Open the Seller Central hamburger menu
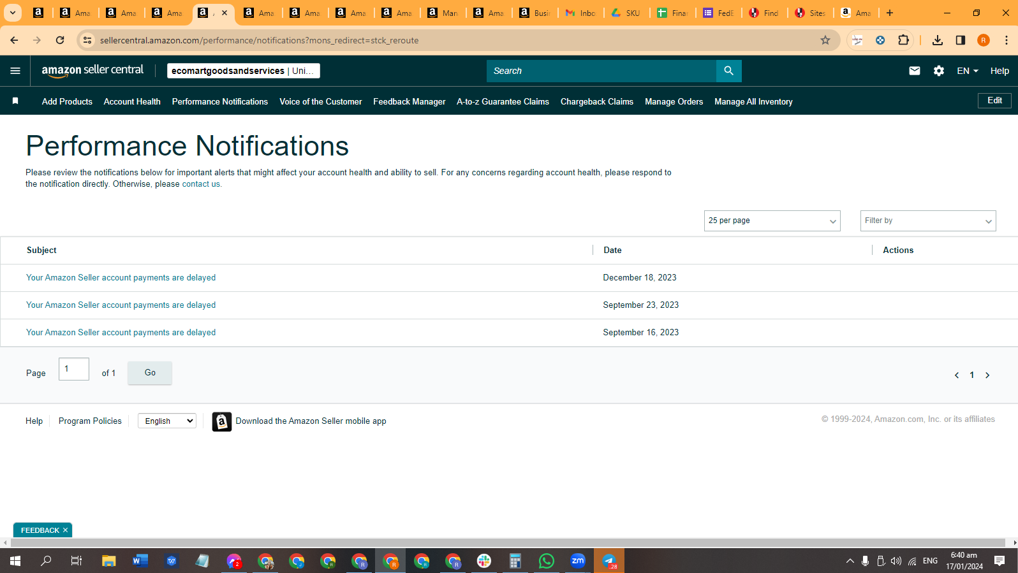This screenshot has width=1018, height=573. click(15, 71)
